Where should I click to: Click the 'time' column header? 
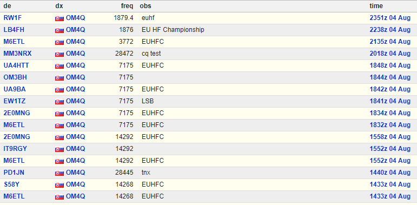[x=376, y=6]
